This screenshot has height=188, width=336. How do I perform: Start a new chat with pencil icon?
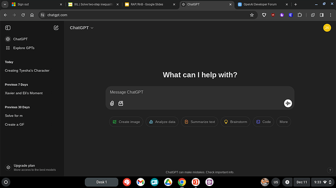tap(56, 28)
